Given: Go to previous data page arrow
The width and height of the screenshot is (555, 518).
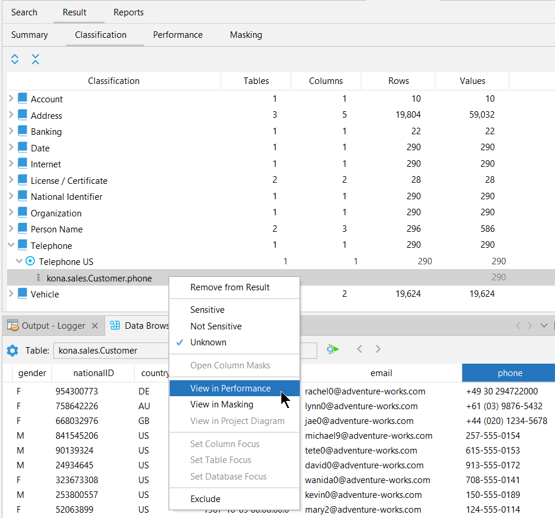Looking at the screenshot, I should (359, 349).
